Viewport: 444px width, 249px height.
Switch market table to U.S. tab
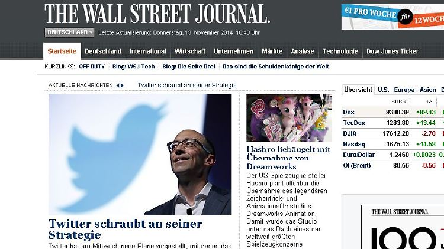coord(384,90)
